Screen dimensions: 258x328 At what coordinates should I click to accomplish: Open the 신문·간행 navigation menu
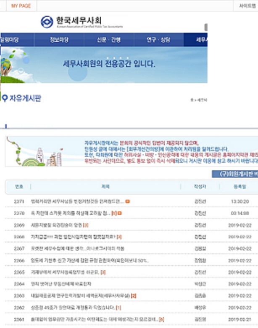[109, 39]
